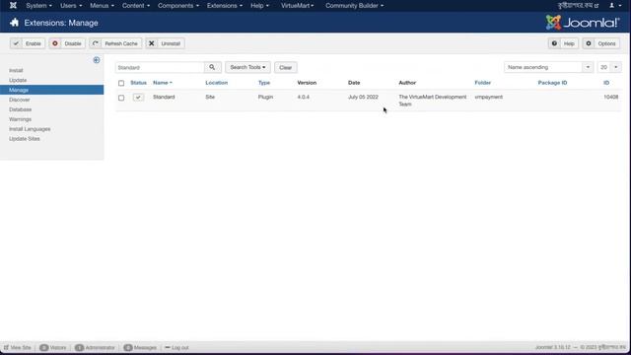This screenshot has height=355, width=631.
Task: Click the enabled status icon for Standard plugin
Action: pos(138,97)
